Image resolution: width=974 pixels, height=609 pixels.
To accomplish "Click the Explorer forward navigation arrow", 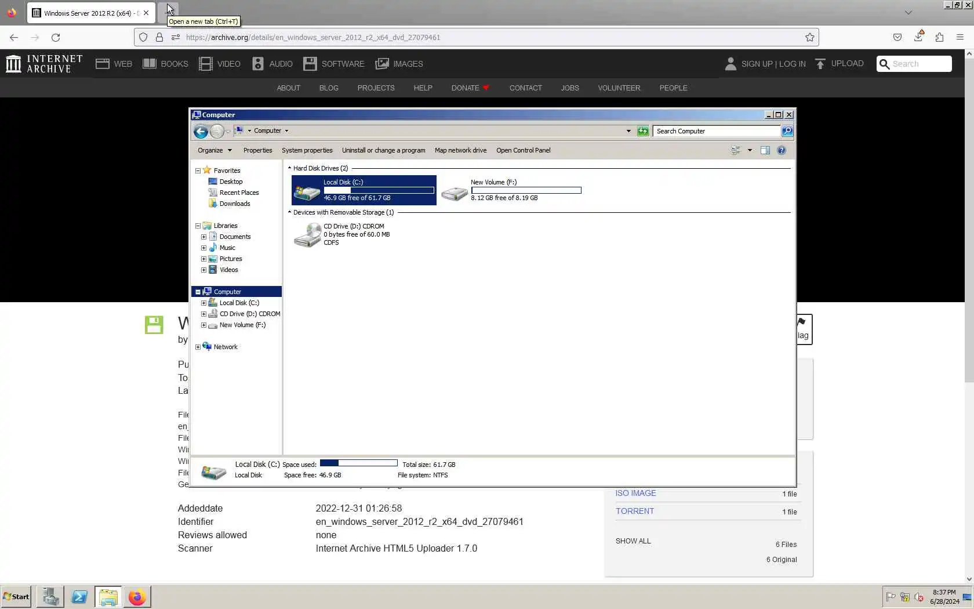I will click(217, 131).
